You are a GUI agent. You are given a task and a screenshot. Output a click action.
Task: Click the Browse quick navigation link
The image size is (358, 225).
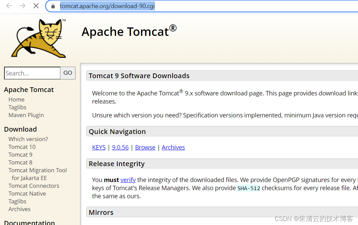tap(145, 148)
